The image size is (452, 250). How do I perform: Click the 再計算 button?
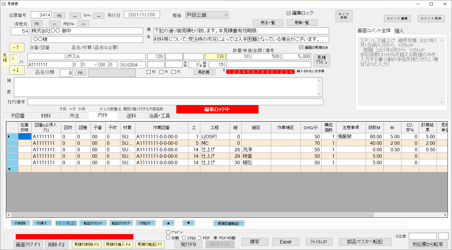[x=204, y=72]
